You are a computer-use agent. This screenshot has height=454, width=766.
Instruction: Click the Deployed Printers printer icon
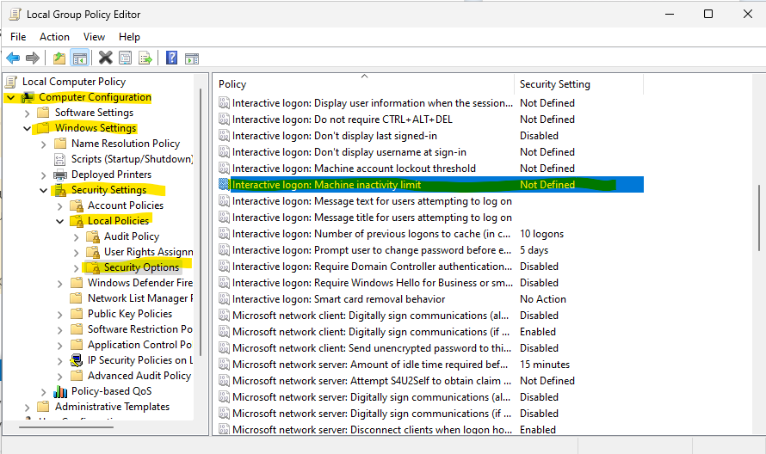tap(60, 175)
